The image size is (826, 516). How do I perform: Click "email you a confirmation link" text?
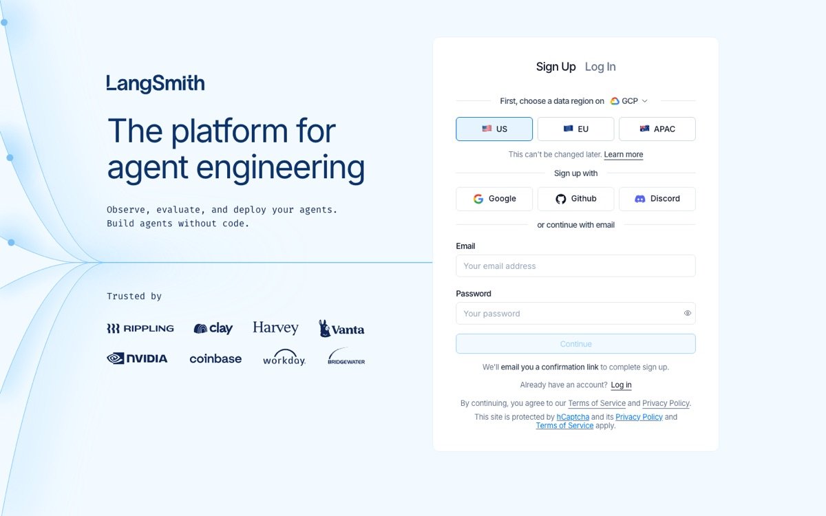[x=549, y=367]
